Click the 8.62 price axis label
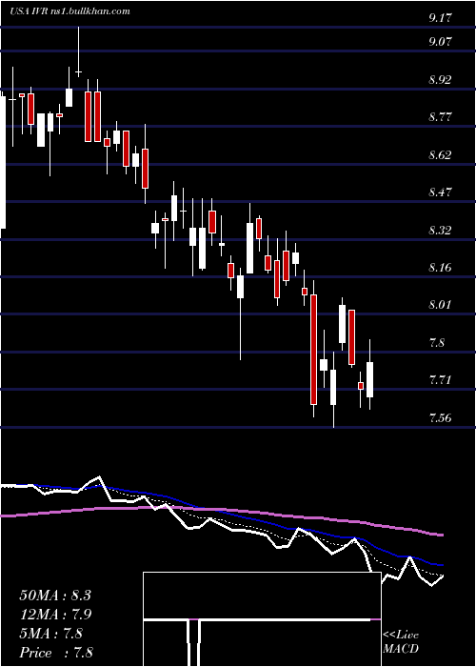476x667 pixels. coord(440,154)
